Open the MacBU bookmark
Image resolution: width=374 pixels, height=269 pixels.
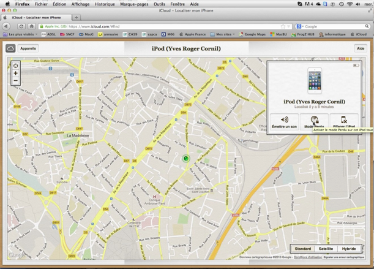[279, 34]
